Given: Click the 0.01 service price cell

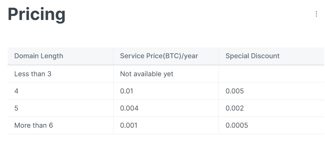Looking at the screenshot, I should tap(126, 91).
